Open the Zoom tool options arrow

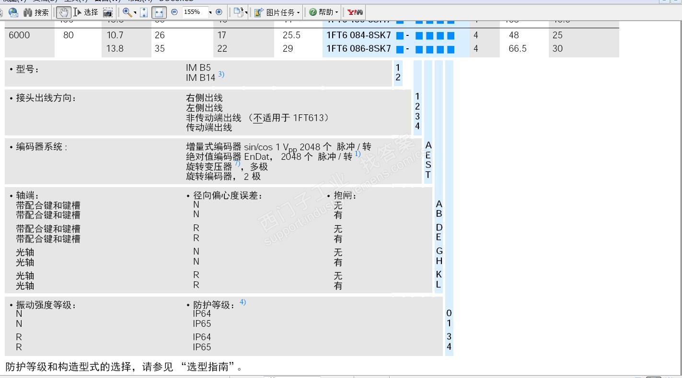[135, 13]
